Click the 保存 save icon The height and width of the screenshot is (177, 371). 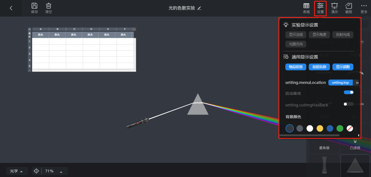[34, 6]
